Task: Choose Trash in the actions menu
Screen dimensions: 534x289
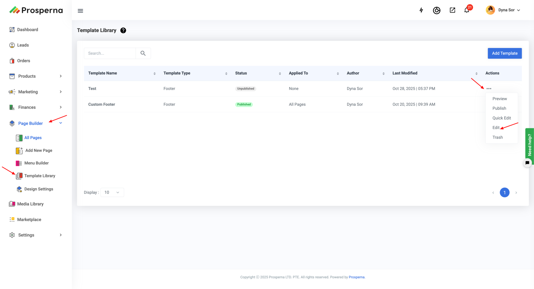Action: (x=497, y=137)
